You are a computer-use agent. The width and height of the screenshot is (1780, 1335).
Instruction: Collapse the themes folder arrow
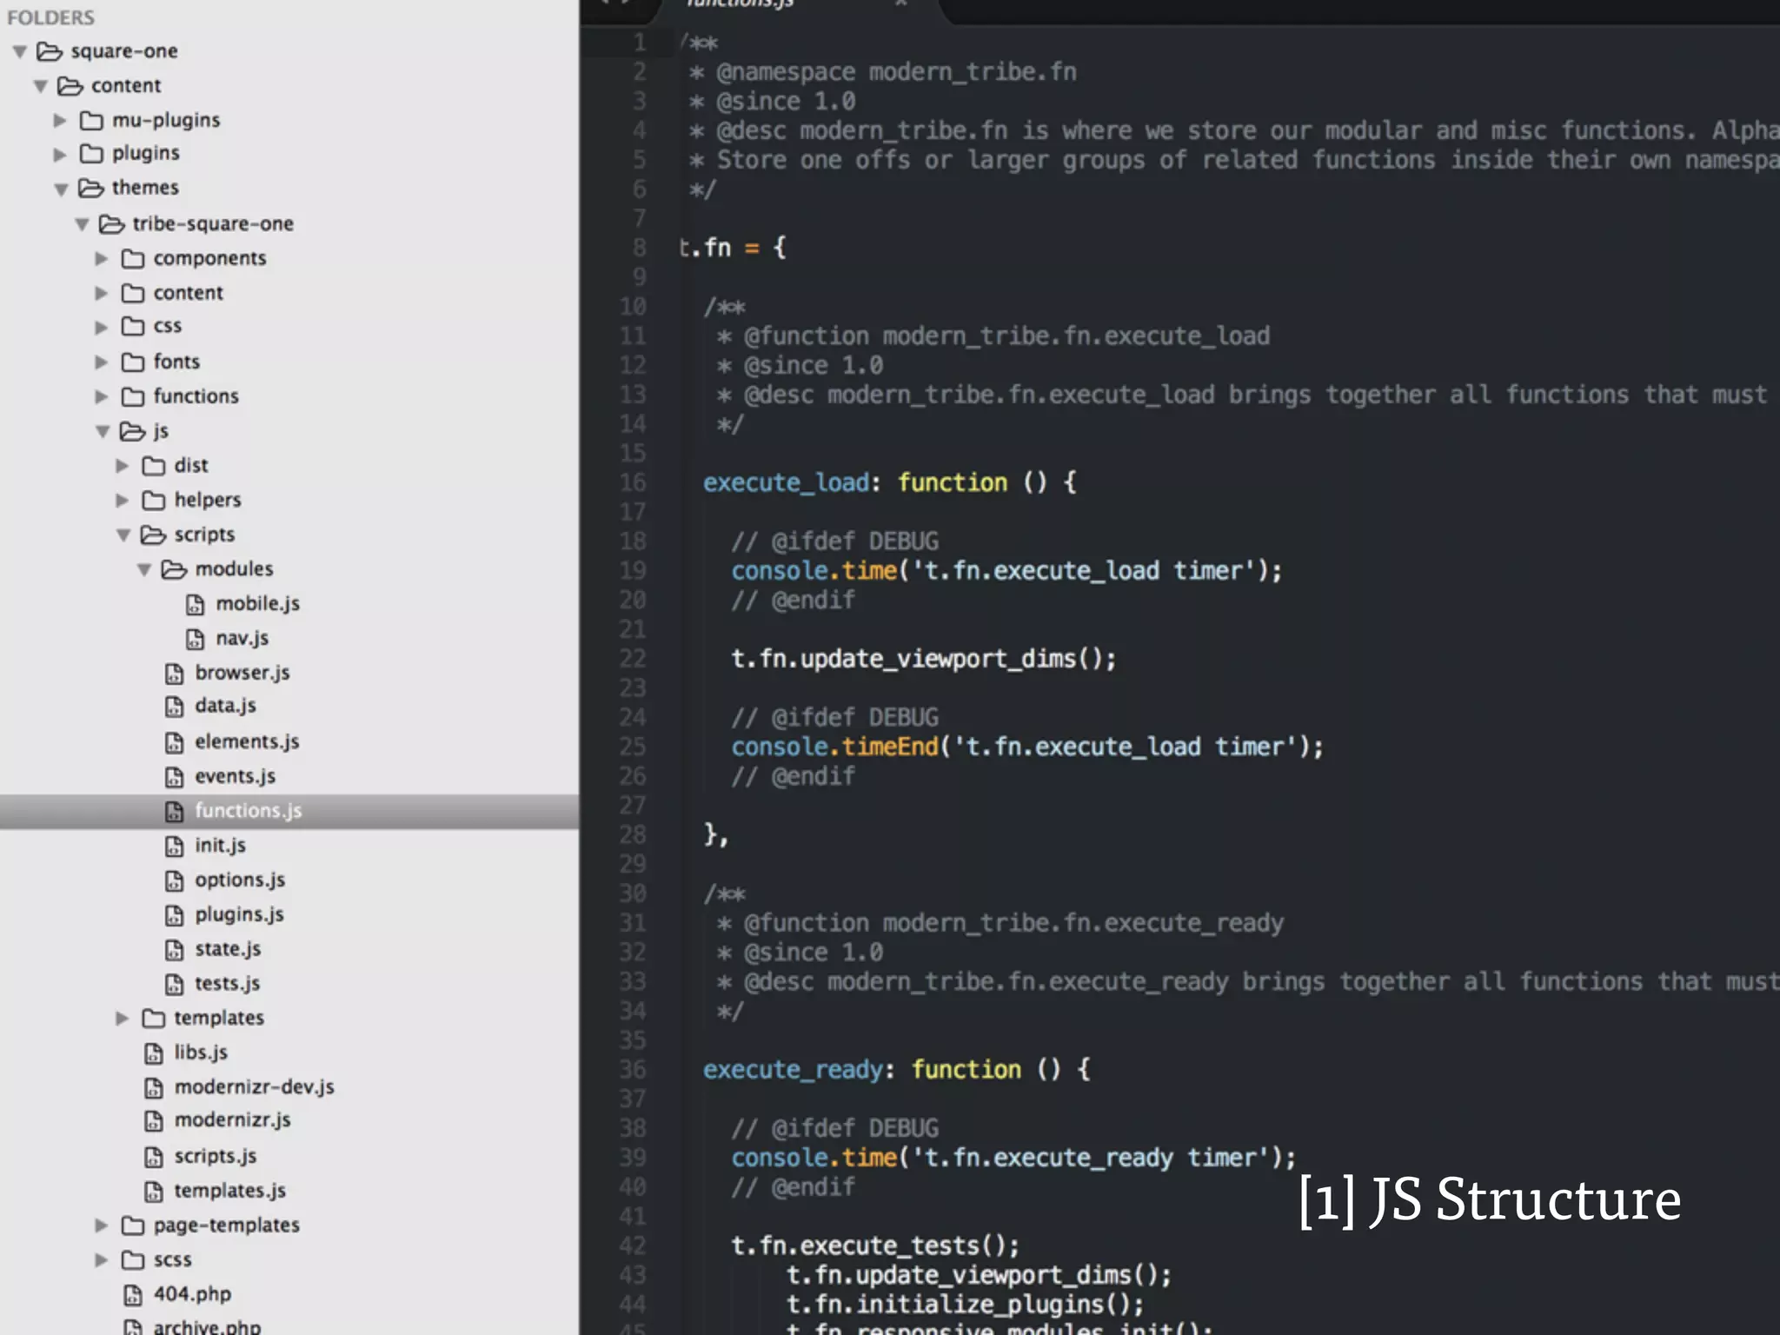click(61, 189)
